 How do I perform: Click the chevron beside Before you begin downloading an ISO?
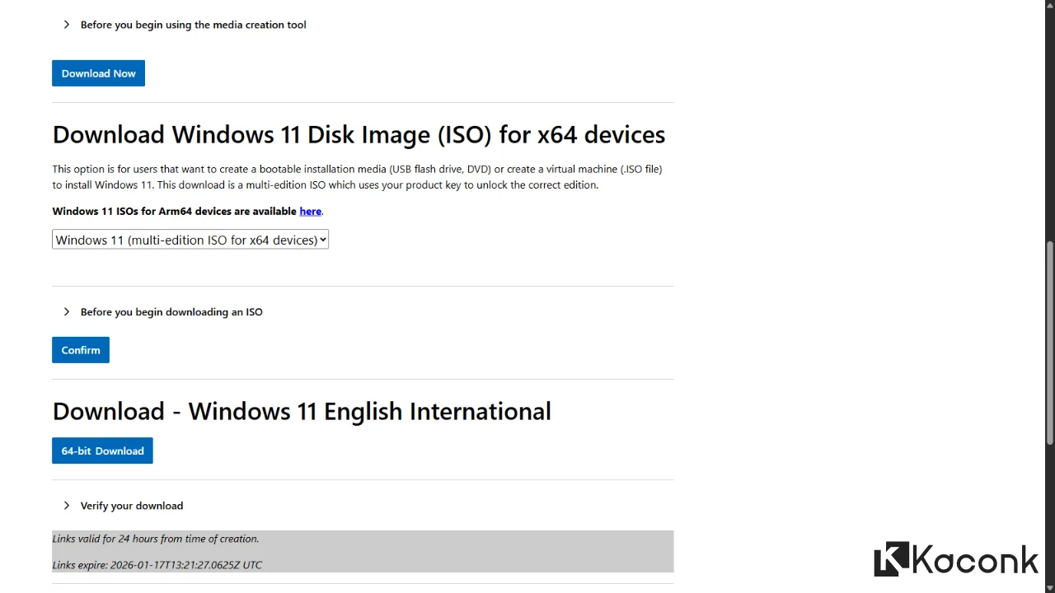point(67,311)
